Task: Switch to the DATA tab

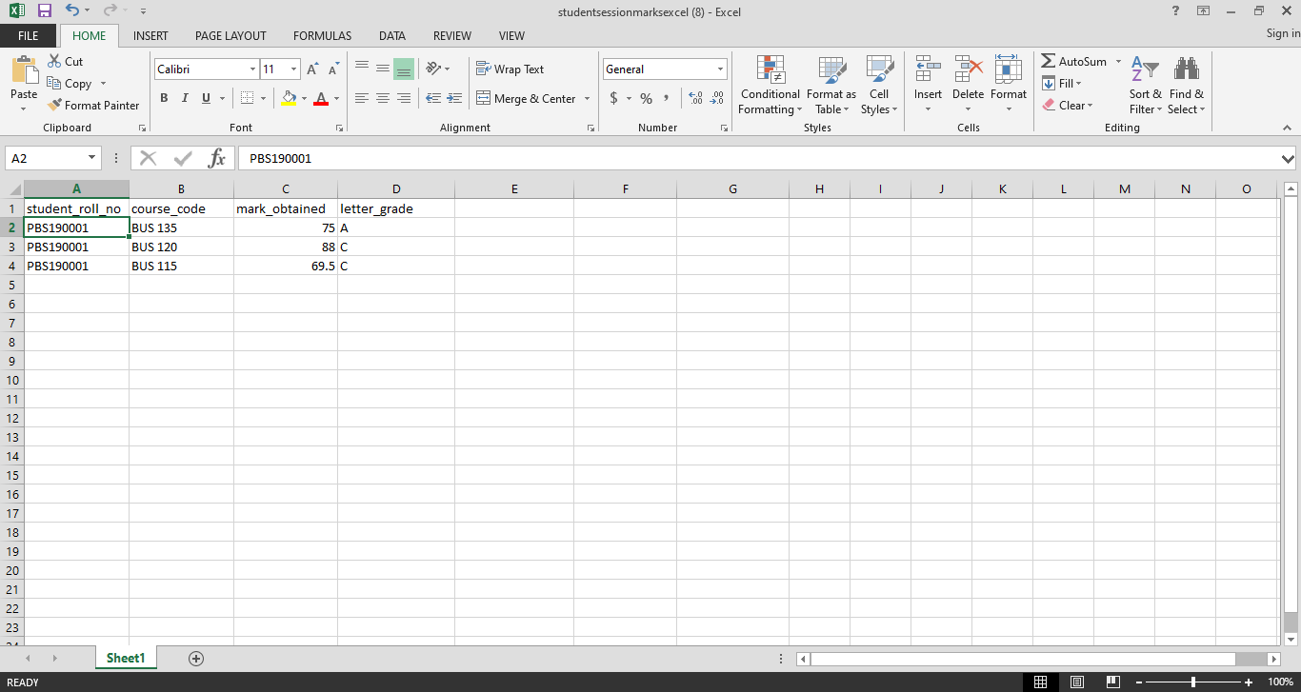Action: 392,35
